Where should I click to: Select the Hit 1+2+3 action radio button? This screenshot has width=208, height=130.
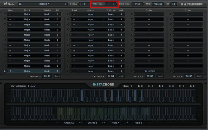tap(132, 71)
